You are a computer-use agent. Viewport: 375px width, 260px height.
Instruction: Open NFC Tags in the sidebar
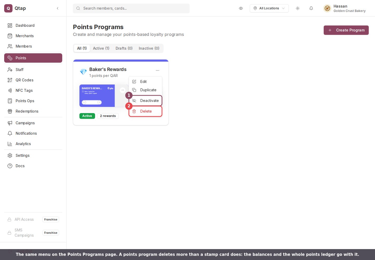[33, 90]
